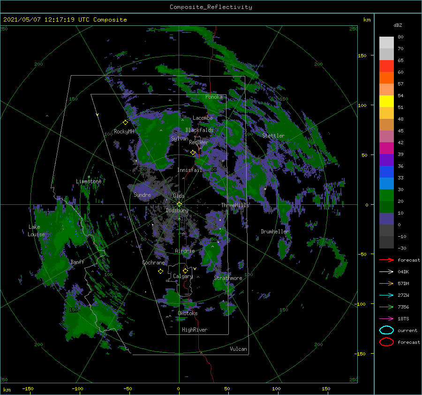Click the 7356 legend text

(x=403, y=307)
